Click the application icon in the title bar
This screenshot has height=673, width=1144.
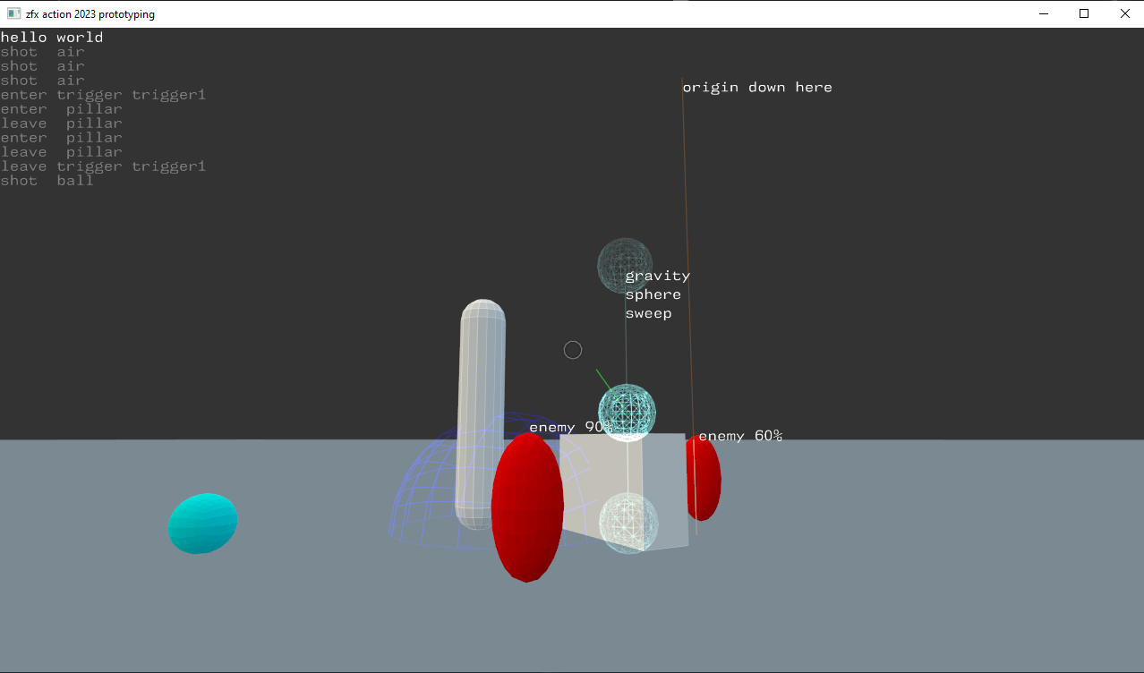click(x=13, y=13)
